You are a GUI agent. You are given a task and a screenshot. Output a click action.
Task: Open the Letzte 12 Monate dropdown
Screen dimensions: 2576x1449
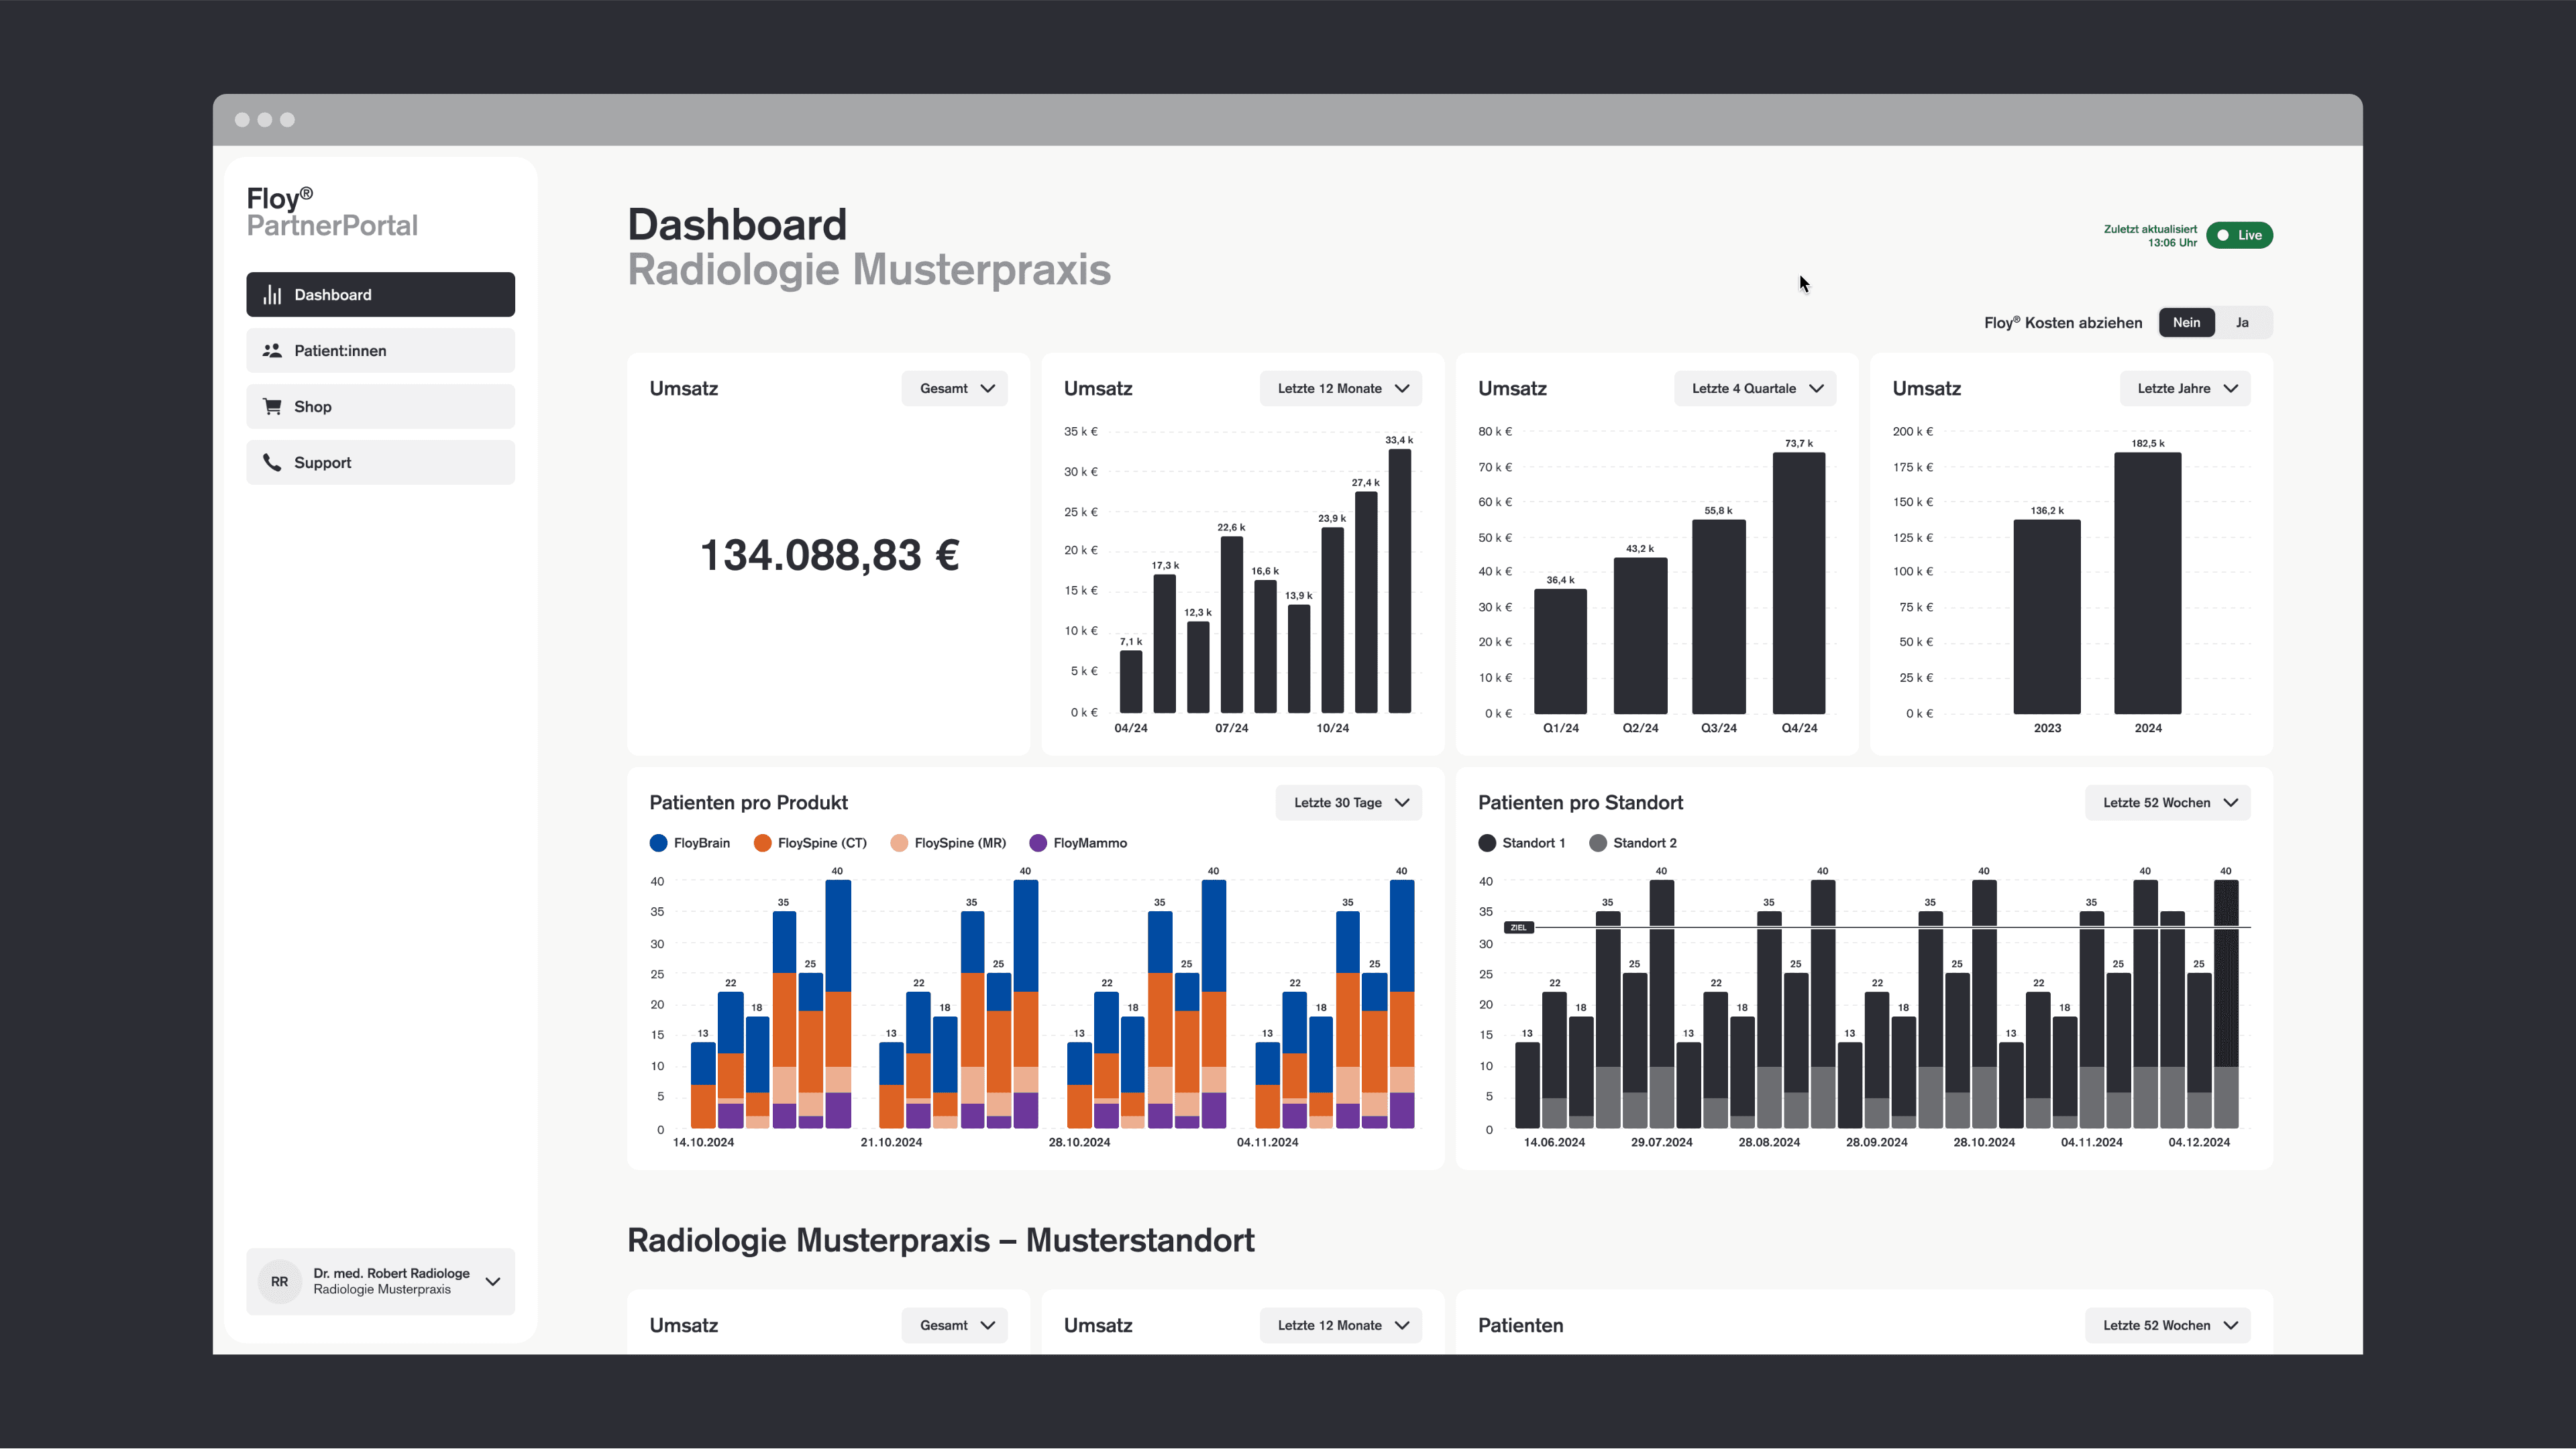coord(1341,389)
